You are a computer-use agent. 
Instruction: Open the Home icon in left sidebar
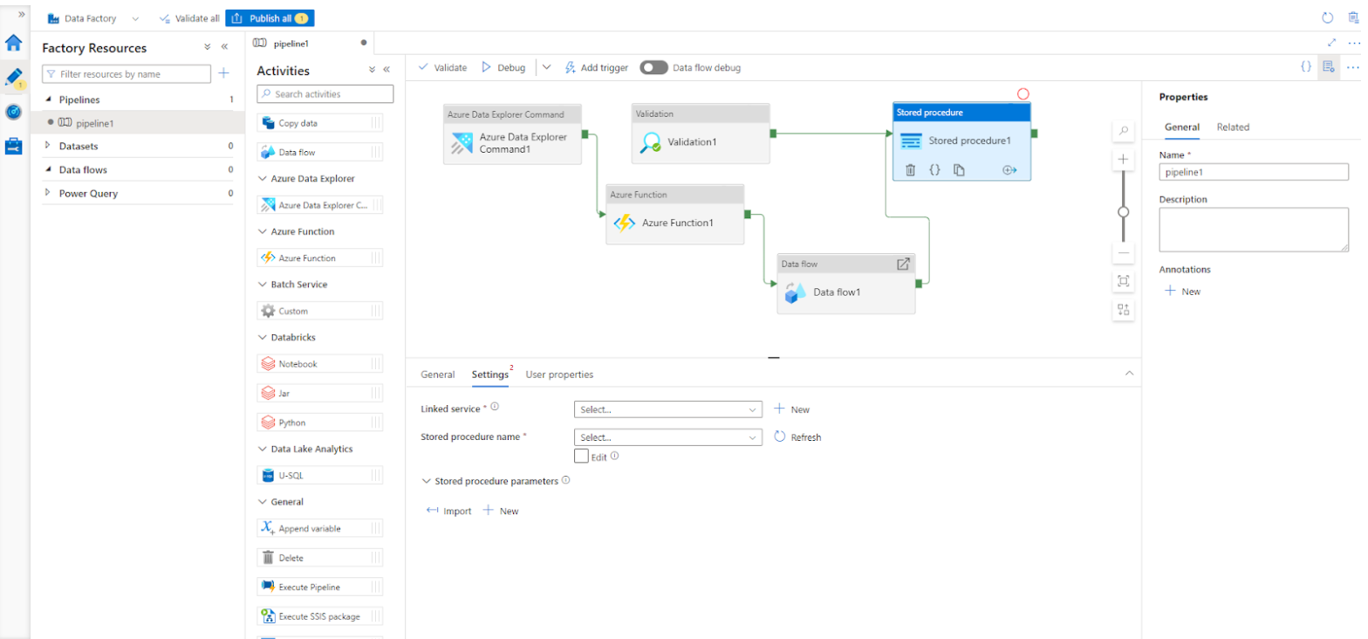pos(14,42)
